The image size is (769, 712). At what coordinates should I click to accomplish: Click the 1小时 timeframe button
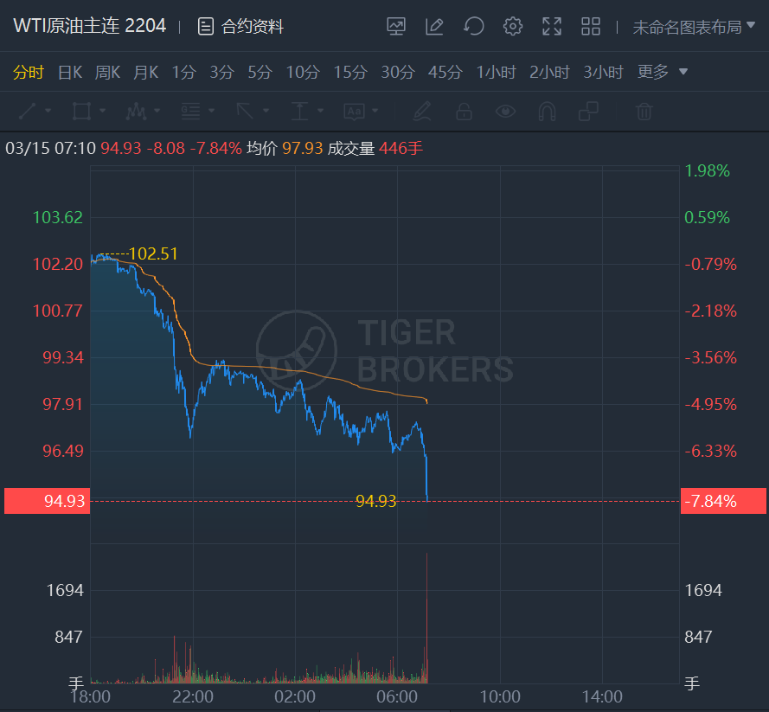(x=497, y=72)
